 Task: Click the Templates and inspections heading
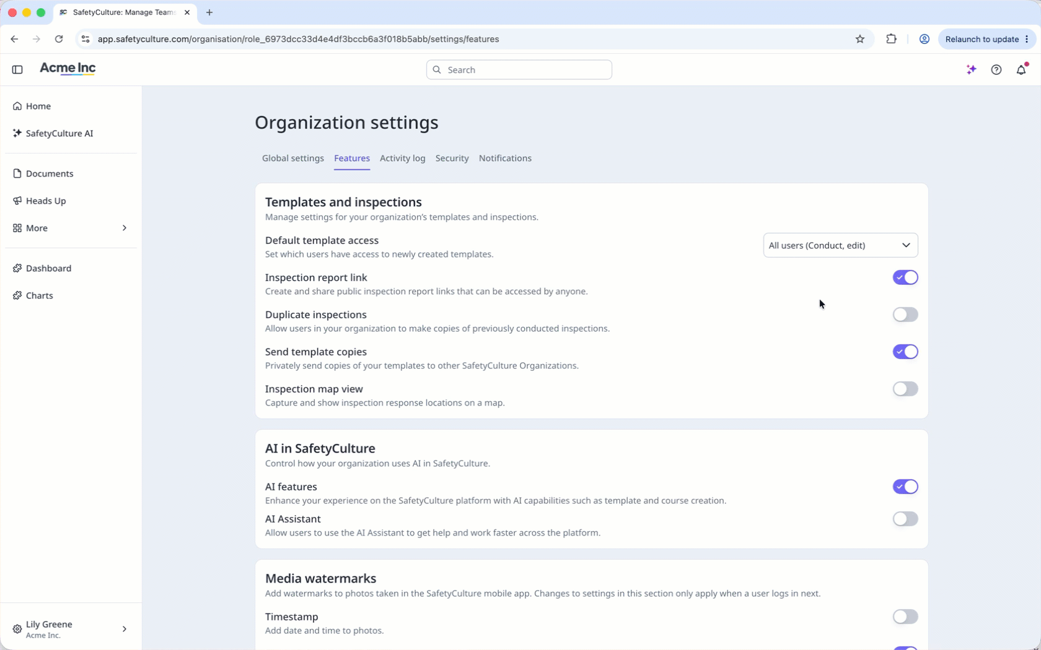coord(343,202)
